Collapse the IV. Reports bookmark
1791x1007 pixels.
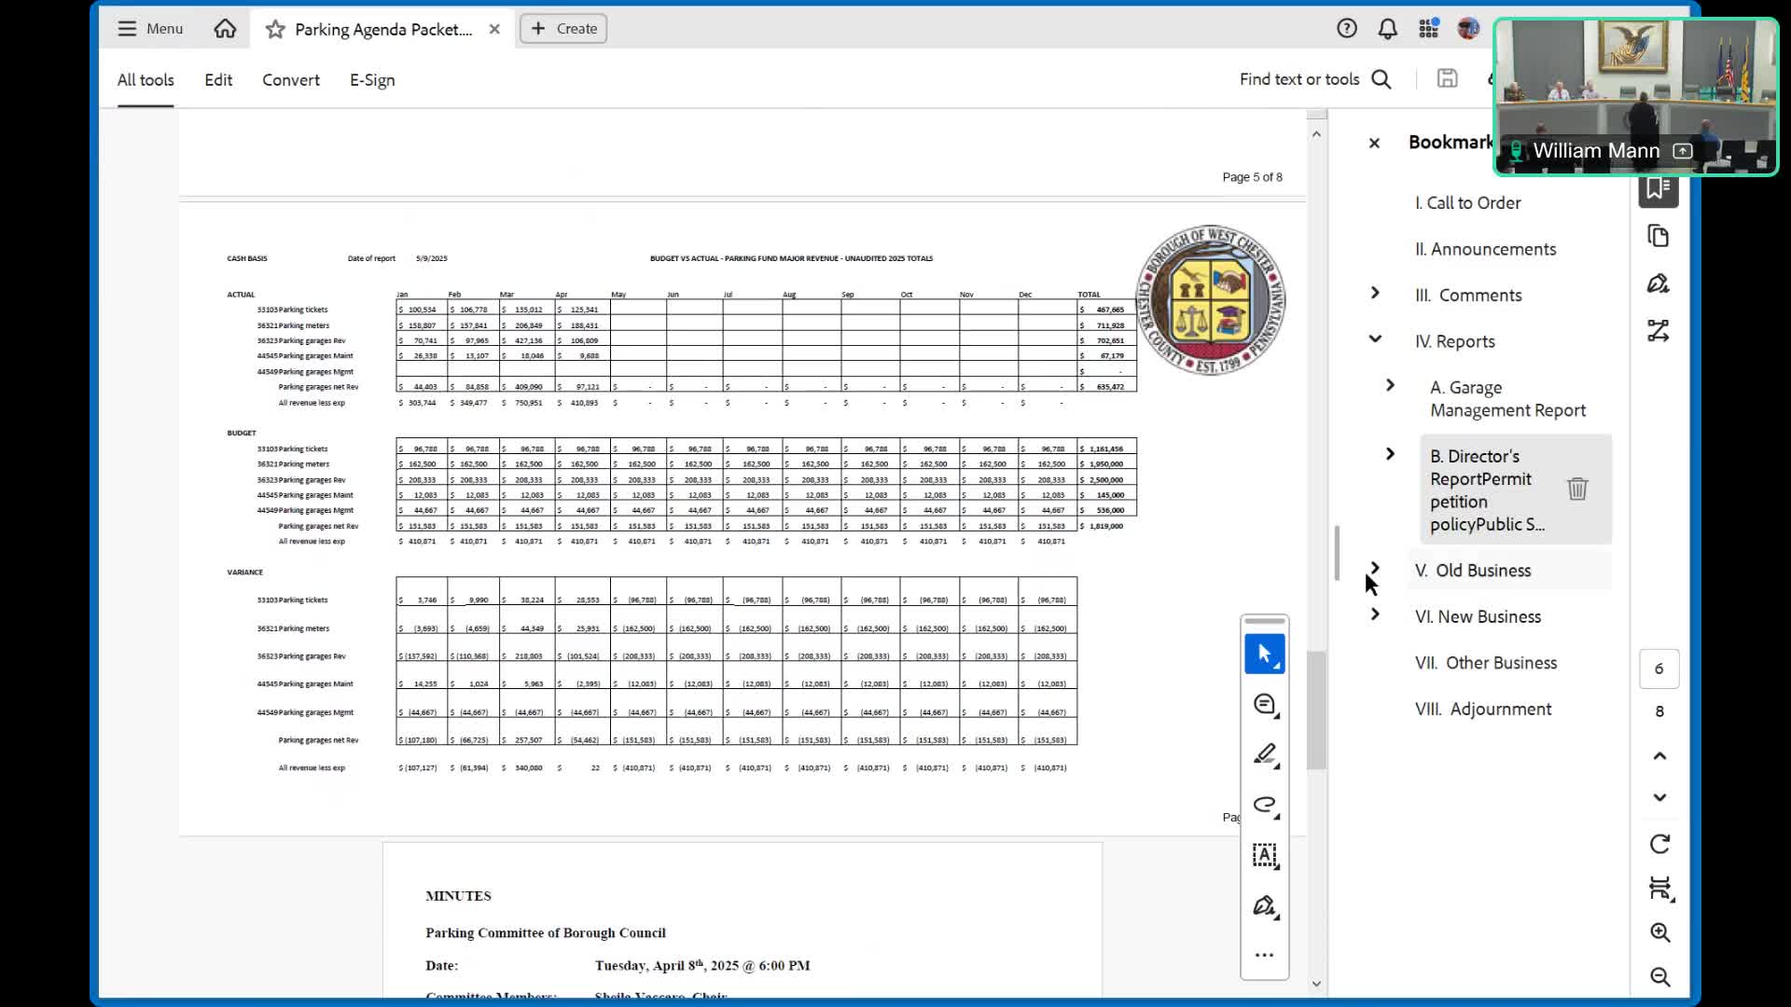click(1375, 338)
